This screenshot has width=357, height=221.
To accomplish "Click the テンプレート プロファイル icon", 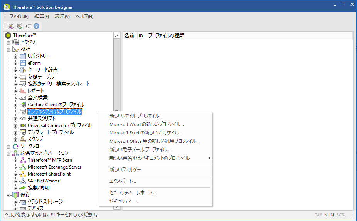I will 23,132.
